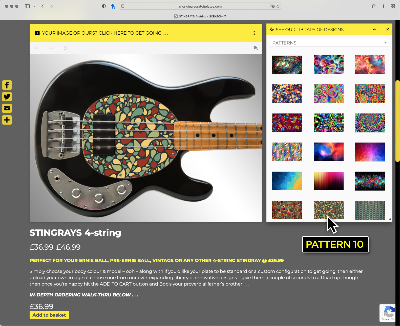Pick the blue geometric triangles pattern

pyautogui.click(x=287, y=181)
